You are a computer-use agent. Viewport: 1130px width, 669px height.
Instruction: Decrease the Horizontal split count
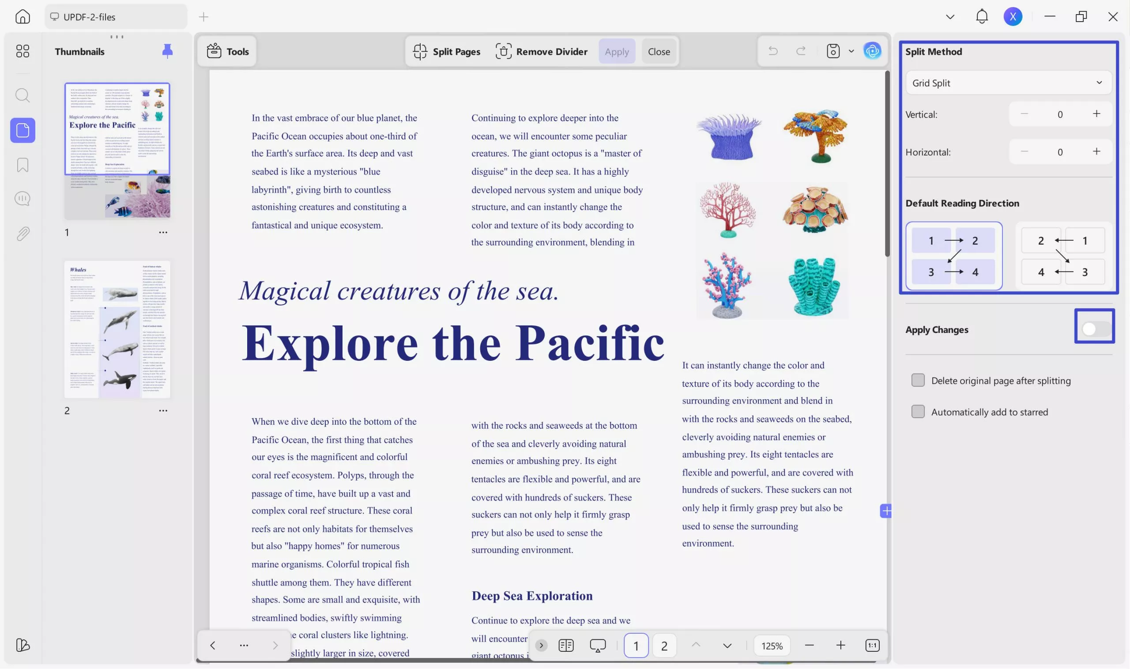click(1024, 152)
